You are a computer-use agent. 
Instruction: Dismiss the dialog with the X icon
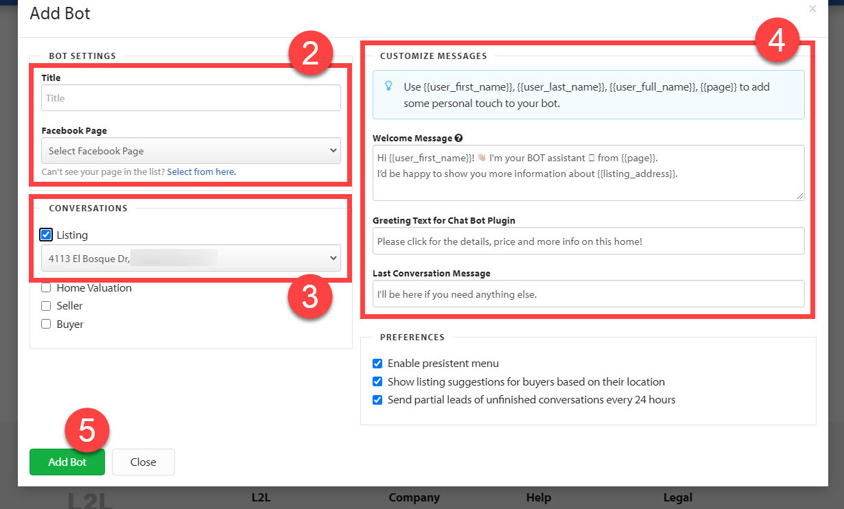point(812,8)
